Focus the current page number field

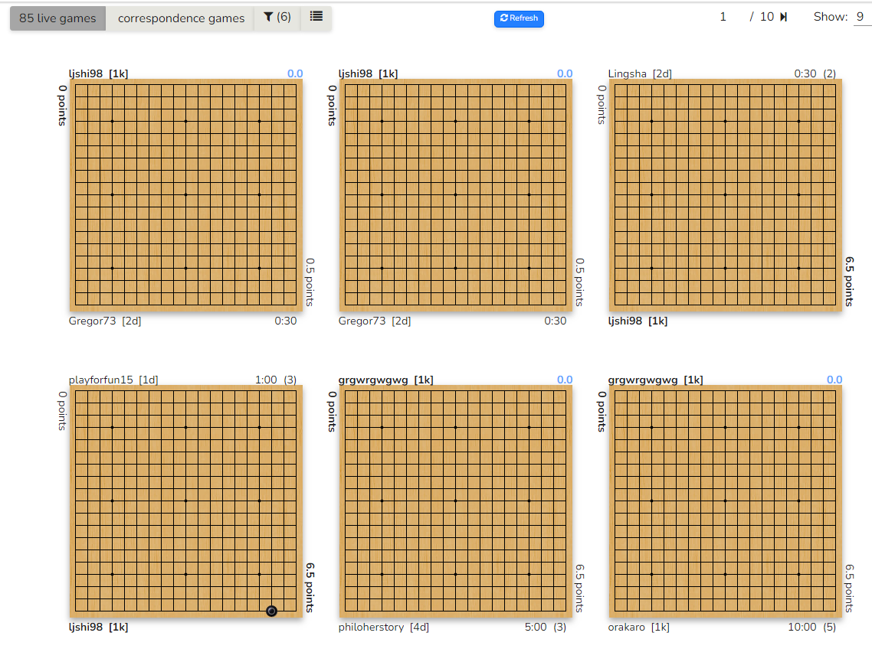(723, 17)
